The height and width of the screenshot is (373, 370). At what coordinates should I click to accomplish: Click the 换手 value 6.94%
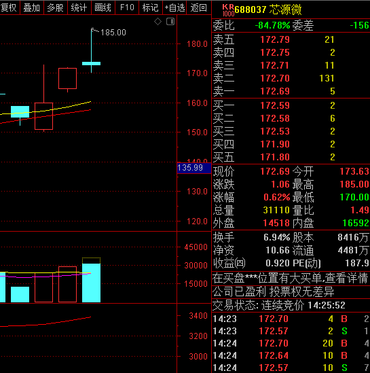coord(276,237)
